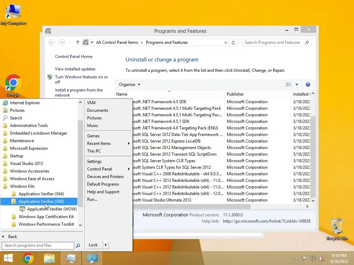Click Turn Windows features on or off
Screen dimensions: 354x265
point(81,79)
